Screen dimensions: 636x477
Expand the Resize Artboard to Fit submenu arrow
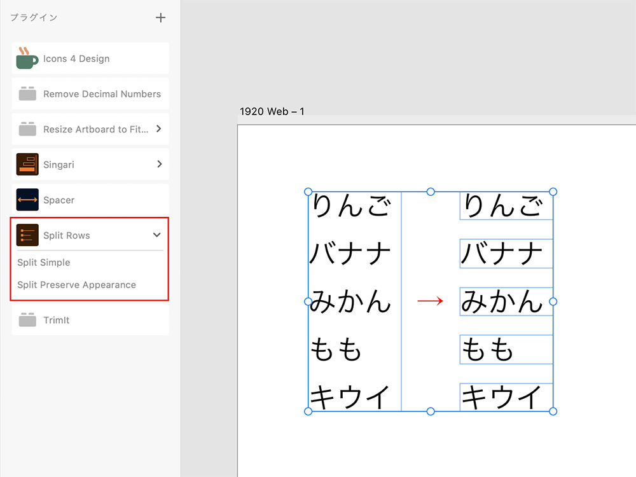pyautogui.click(x=158, y=129)
